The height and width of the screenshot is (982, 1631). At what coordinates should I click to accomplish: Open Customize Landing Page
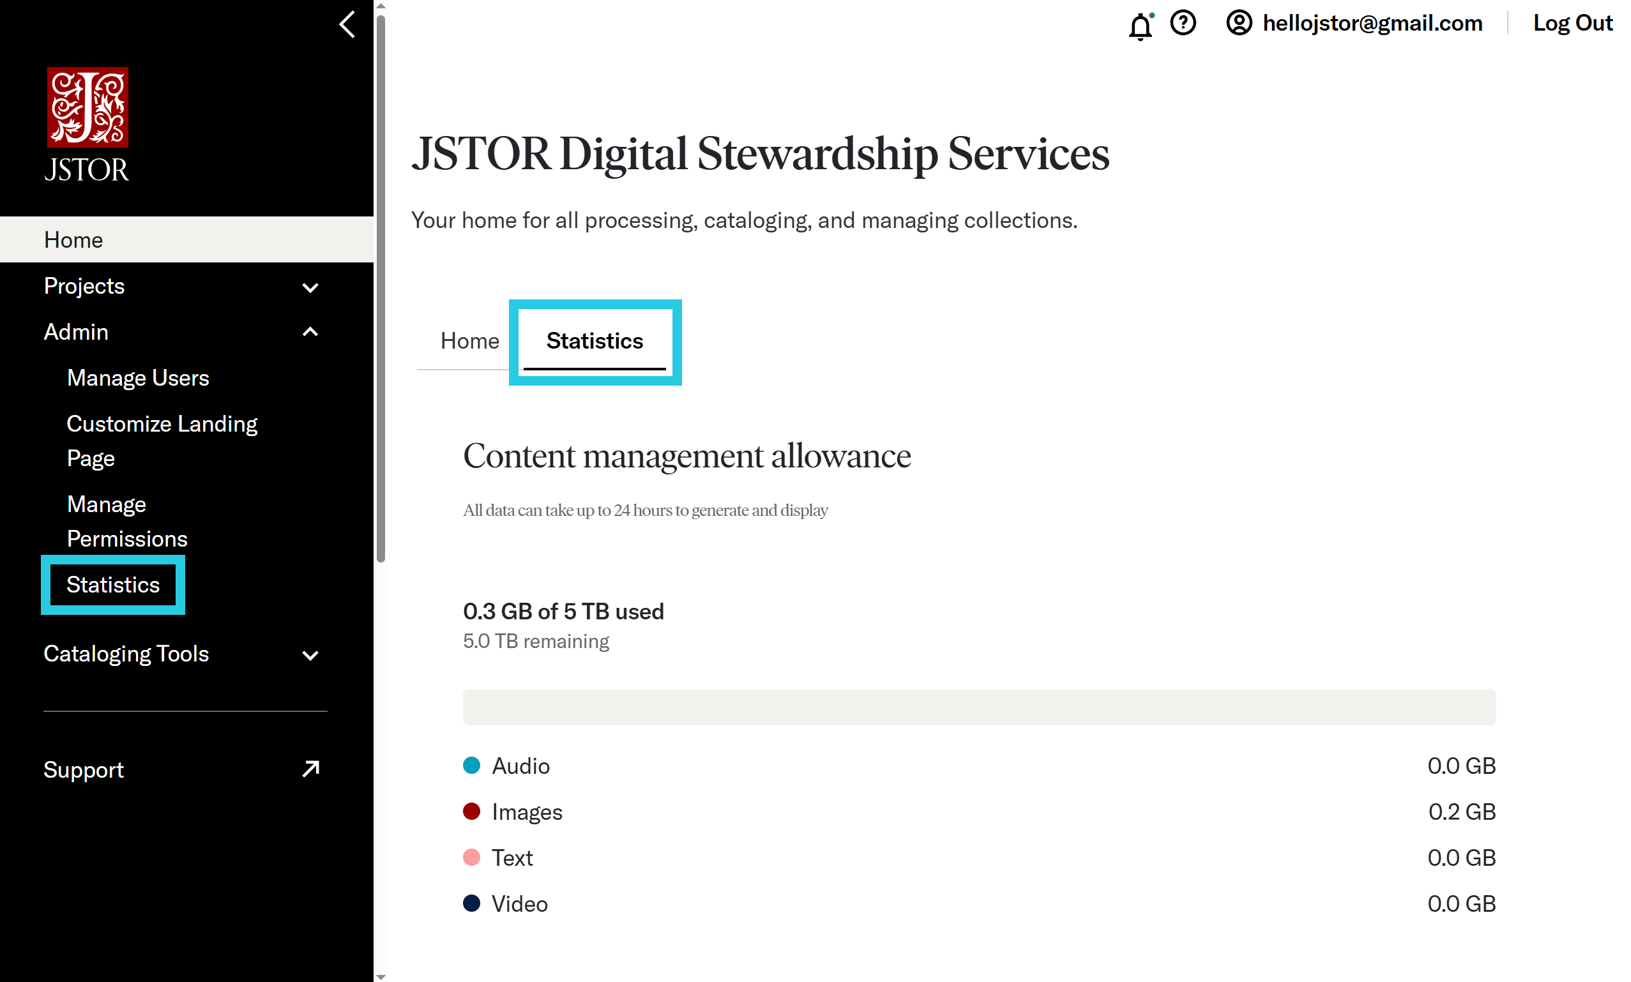coord(162,441)
